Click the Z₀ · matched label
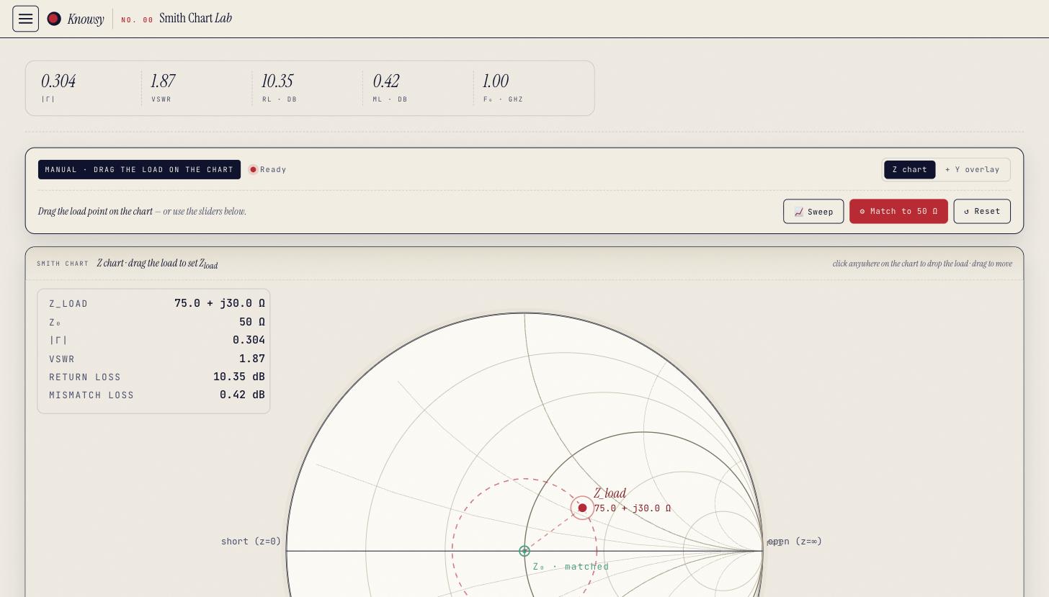Viewport: 1049px width, 597px height. click(x=571, y=567)
